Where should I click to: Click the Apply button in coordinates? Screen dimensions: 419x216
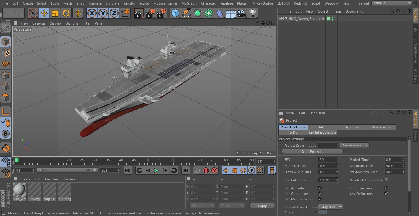click(262, 206)
